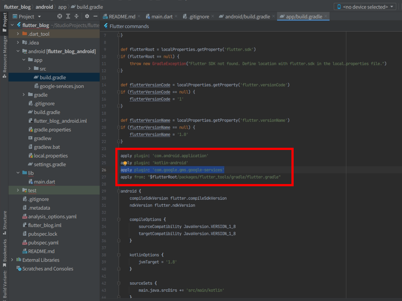Click the intention light bulb on line 25
This screenshot has width=402, height=301.
[124, 163]
